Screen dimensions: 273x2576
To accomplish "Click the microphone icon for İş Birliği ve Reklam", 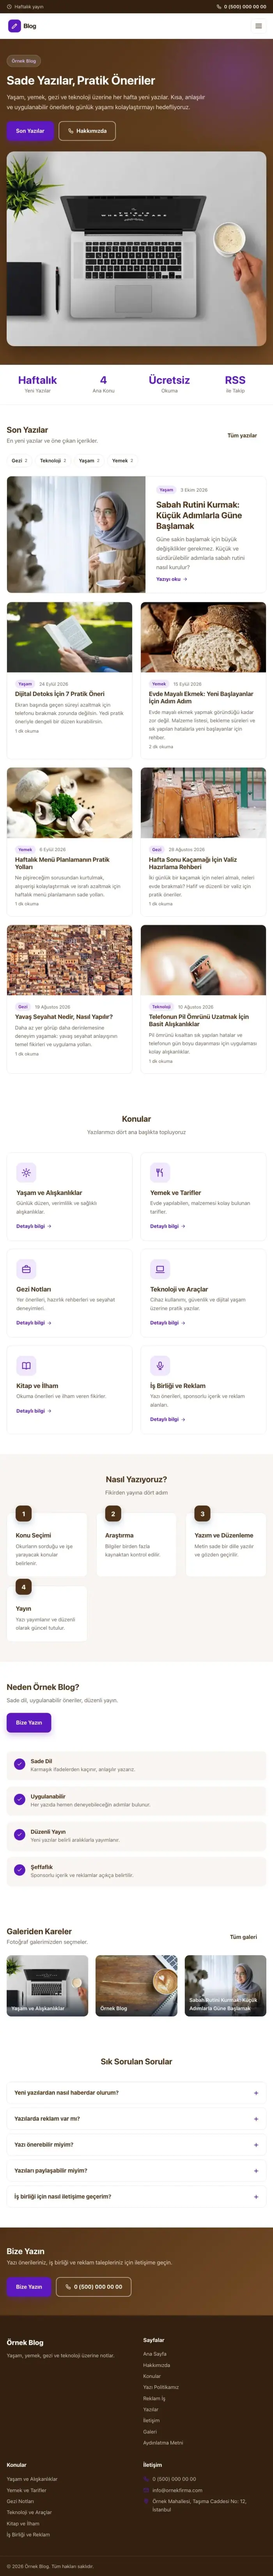I will pyautogui.click(x=160, y=1366).
